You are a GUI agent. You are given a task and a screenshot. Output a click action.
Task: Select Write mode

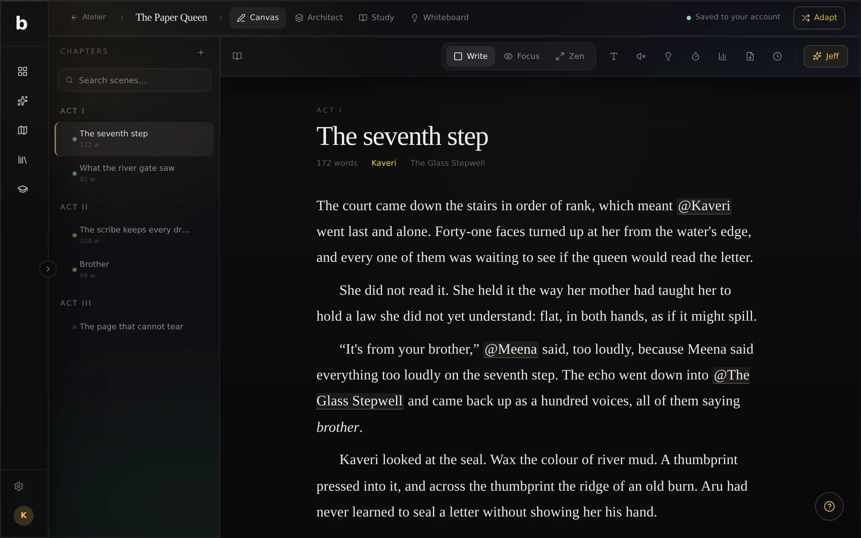pos(471,56)
